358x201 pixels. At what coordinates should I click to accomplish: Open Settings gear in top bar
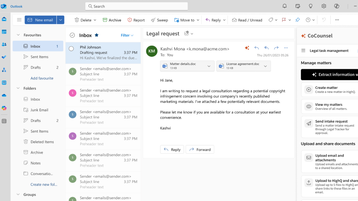324,6
